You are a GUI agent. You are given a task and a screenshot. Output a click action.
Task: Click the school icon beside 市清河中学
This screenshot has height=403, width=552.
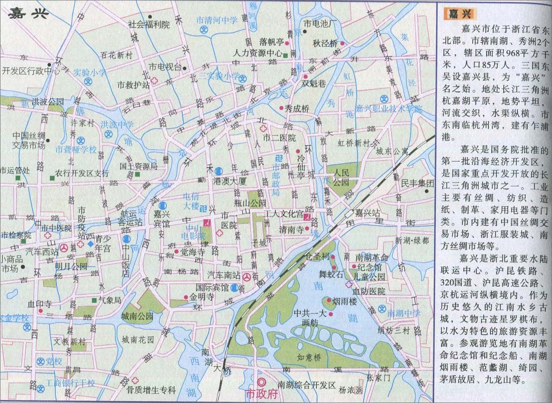coord(204,29)
